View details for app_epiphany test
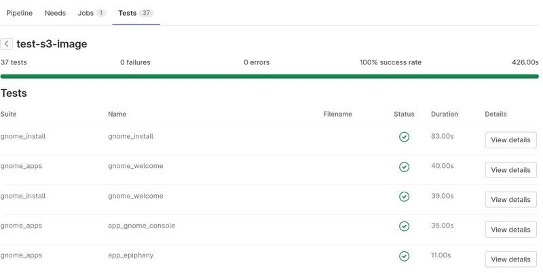Screen dimensions: 543x273 [510, 259]
